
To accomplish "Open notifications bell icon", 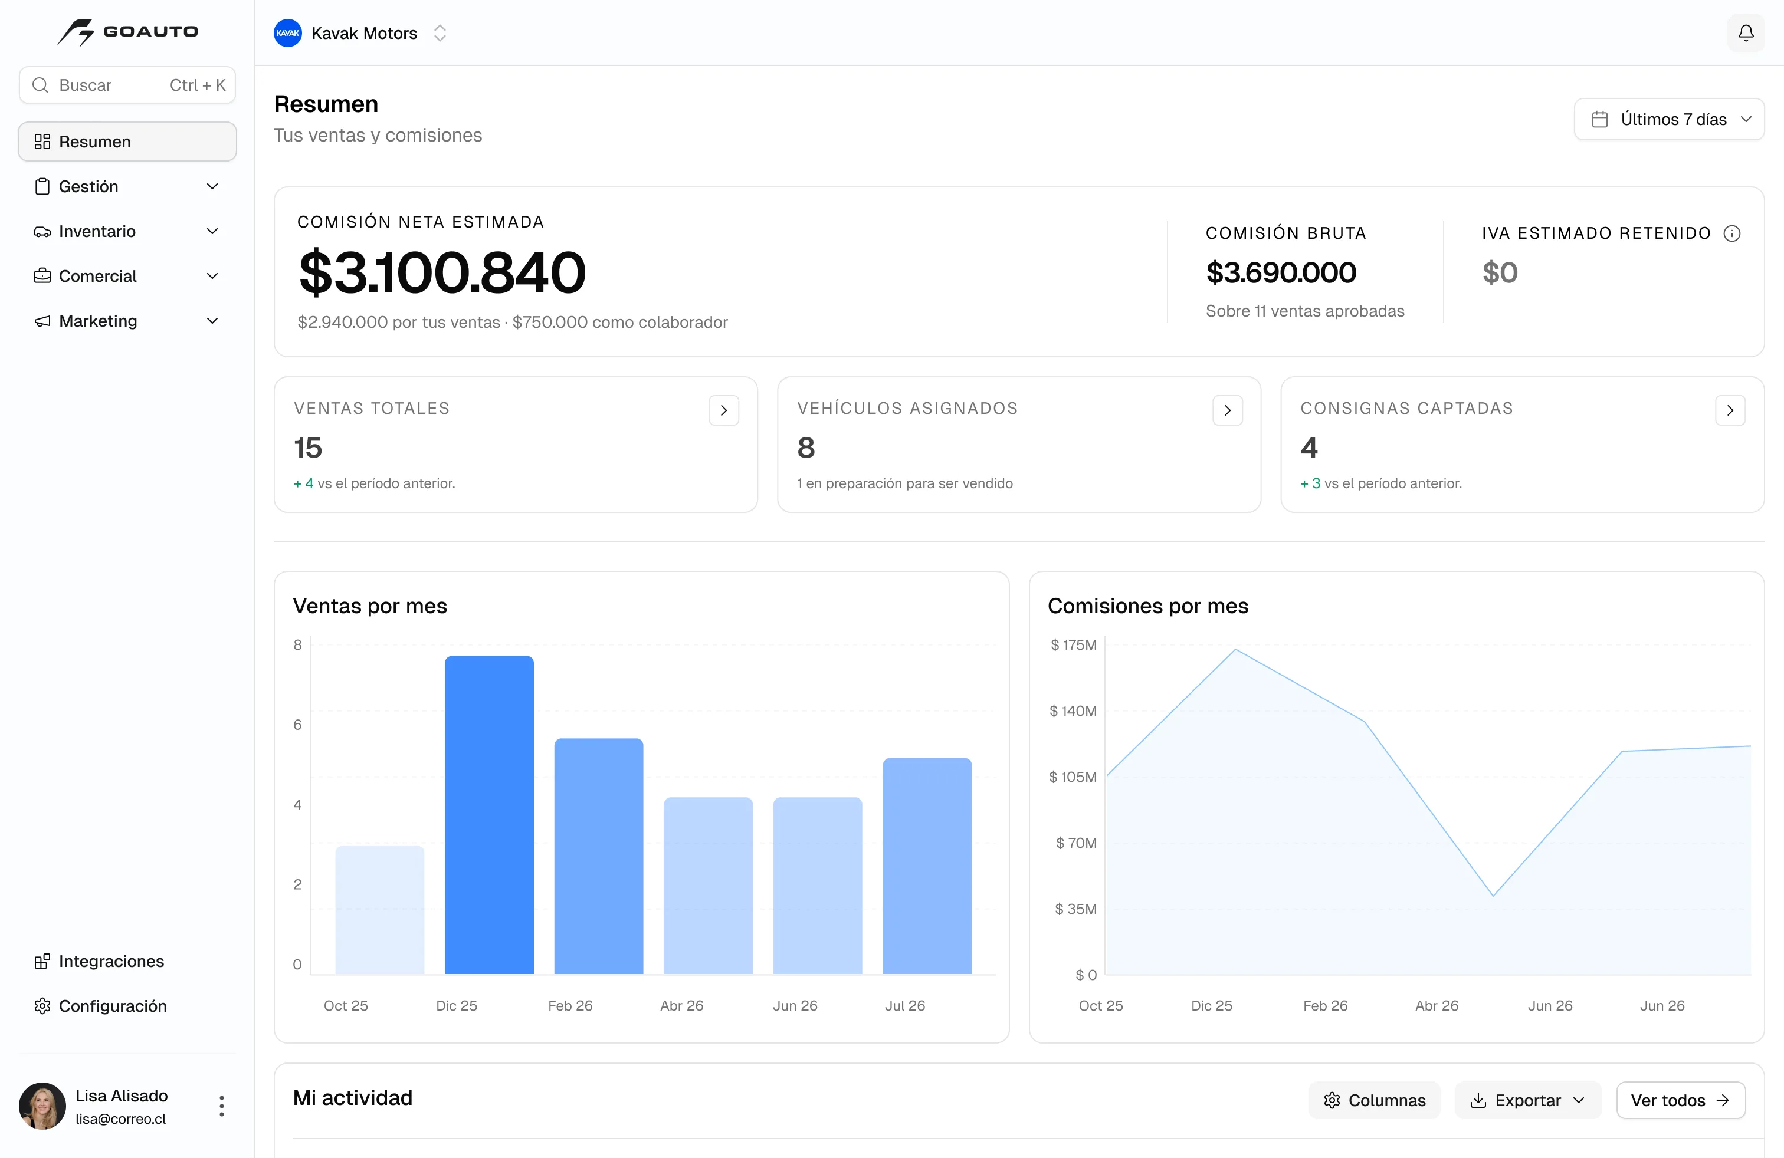I will click(x=1745, y=33).
